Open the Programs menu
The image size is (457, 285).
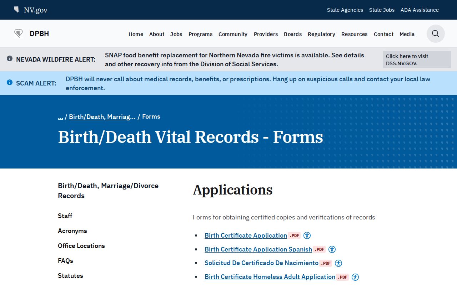pos(200,34)
